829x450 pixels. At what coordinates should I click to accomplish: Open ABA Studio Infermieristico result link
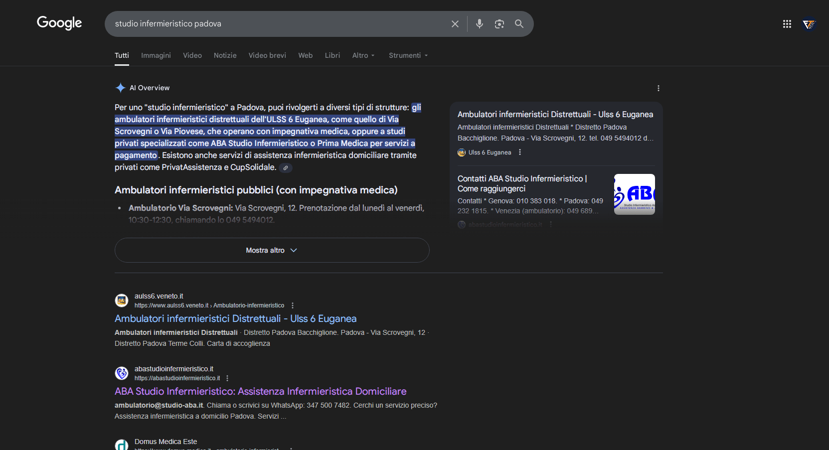point(260,391)
